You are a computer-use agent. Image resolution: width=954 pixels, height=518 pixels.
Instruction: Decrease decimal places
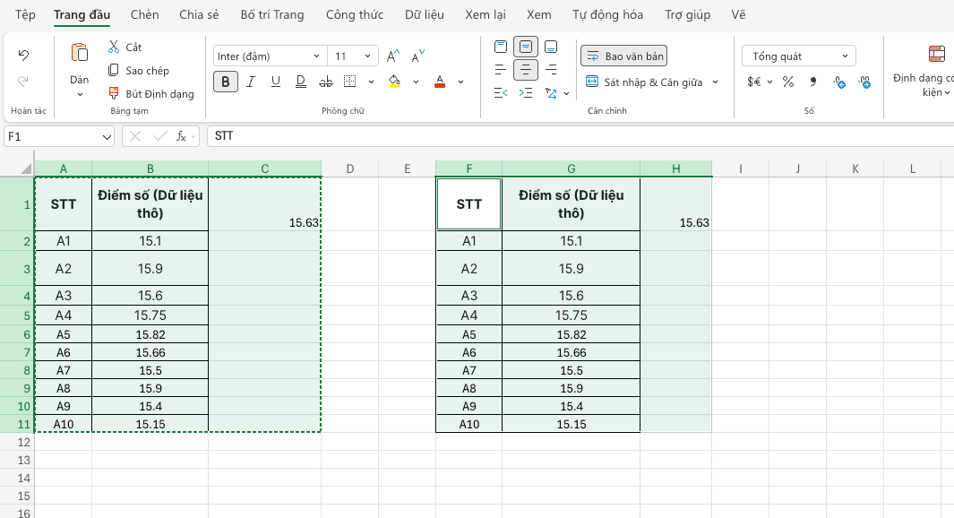pyautogui.click(x=864, y=82)
